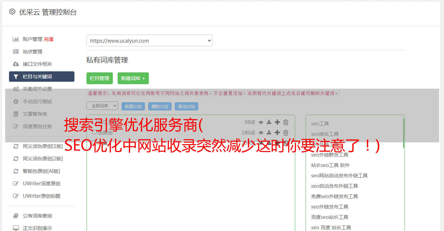Open 接口文件相关 via its cloud upload icon
The image size is (444, 231).
click(x=16, y=64)
